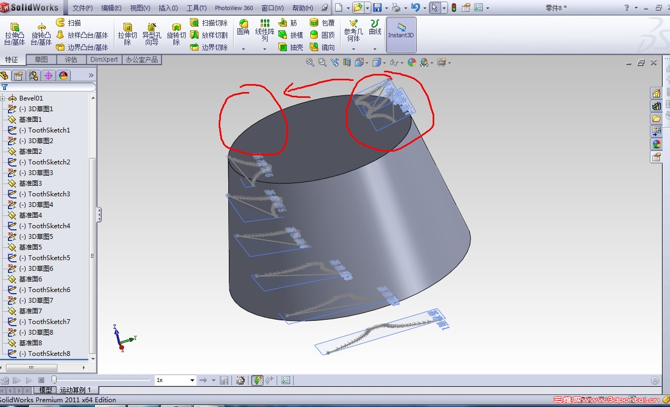Open the FeatureManager design tree panel tab
This screenshot has width=670, height=407.
(x=5, y=76)
